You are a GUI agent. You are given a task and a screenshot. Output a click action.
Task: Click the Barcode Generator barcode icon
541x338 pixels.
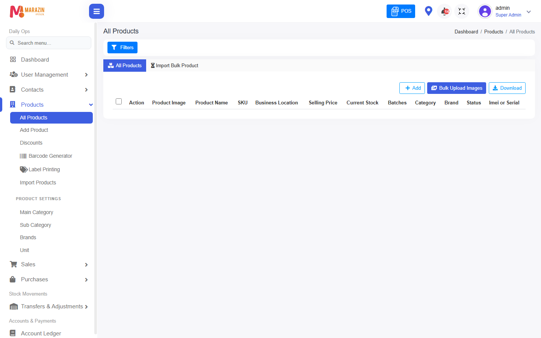(x=23, y=156)
